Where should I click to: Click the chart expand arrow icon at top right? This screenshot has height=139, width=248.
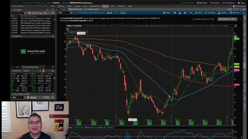click(x=236, y=26)
